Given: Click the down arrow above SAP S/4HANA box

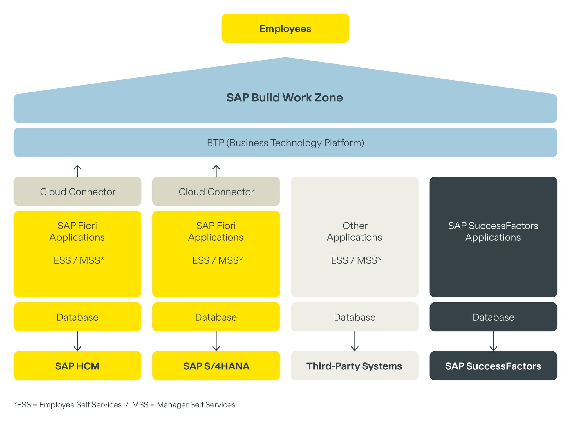Looking at the screenshot, I should [x=216, y=341].
